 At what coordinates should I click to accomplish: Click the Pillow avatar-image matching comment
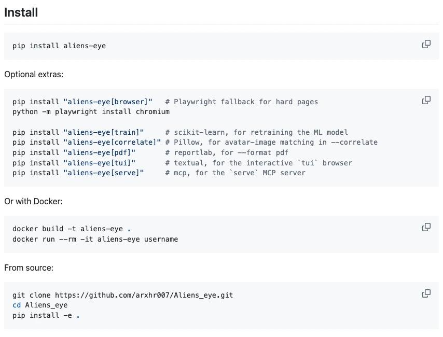pos(271,143)
